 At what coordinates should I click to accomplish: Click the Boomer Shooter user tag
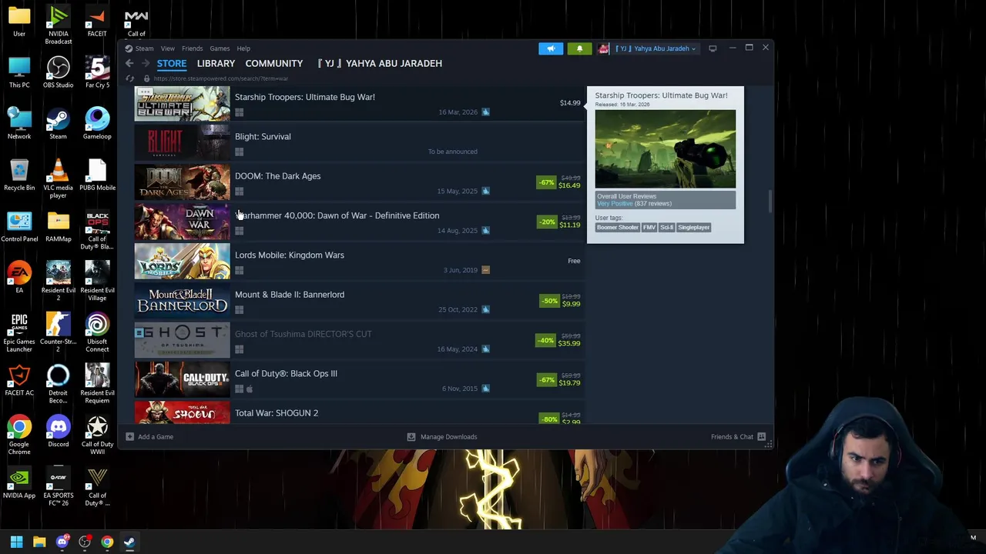[618, 228]
